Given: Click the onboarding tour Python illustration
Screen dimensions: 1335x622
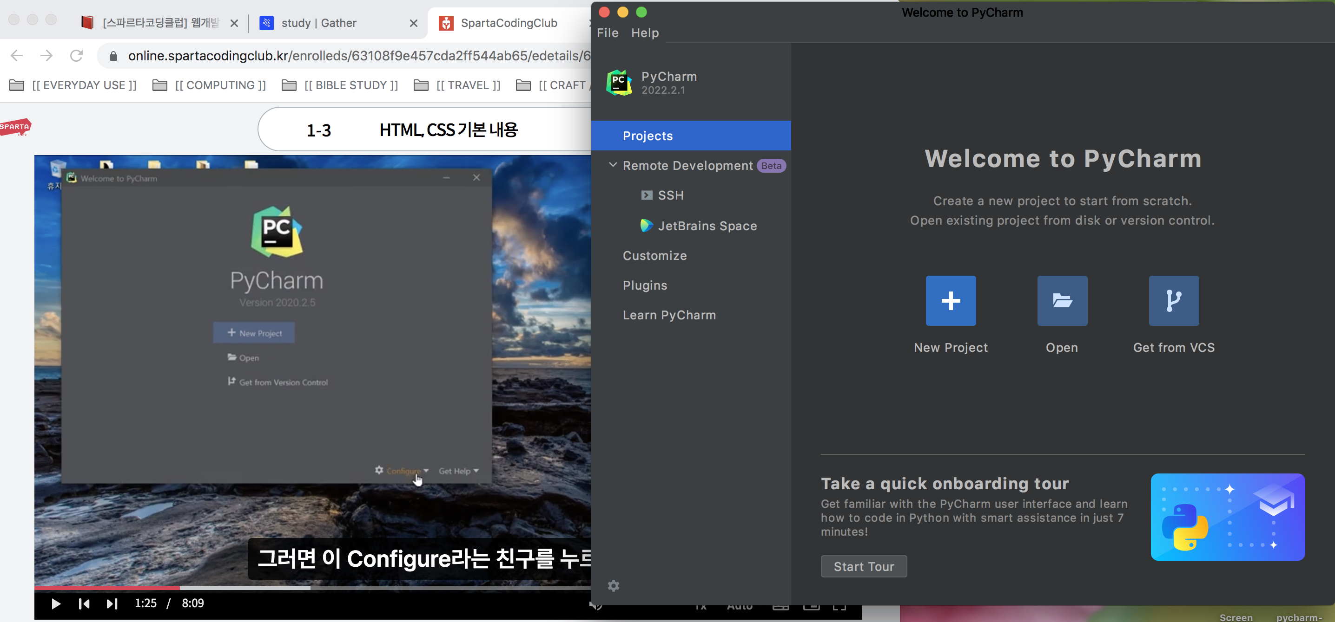Looking at the screenshot, I should click(x=1228, y=517).
